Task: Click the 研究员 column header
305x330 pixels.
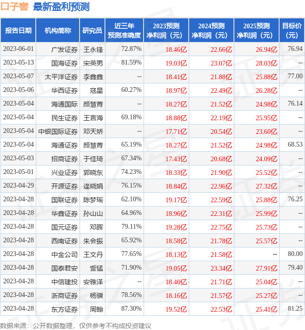Action: coord(92,31)
